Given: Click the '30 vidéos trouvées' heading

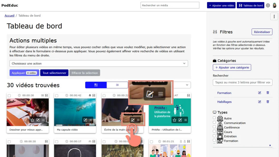Looking at the screenshot, I should click(33, 85).
